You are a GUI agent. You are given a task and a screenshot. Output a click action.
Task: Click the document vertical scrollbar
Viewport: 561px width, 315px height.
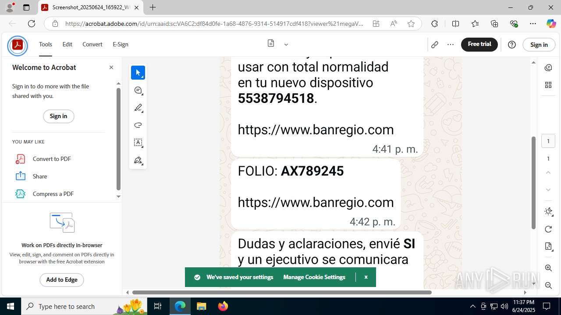click(533, 183)
